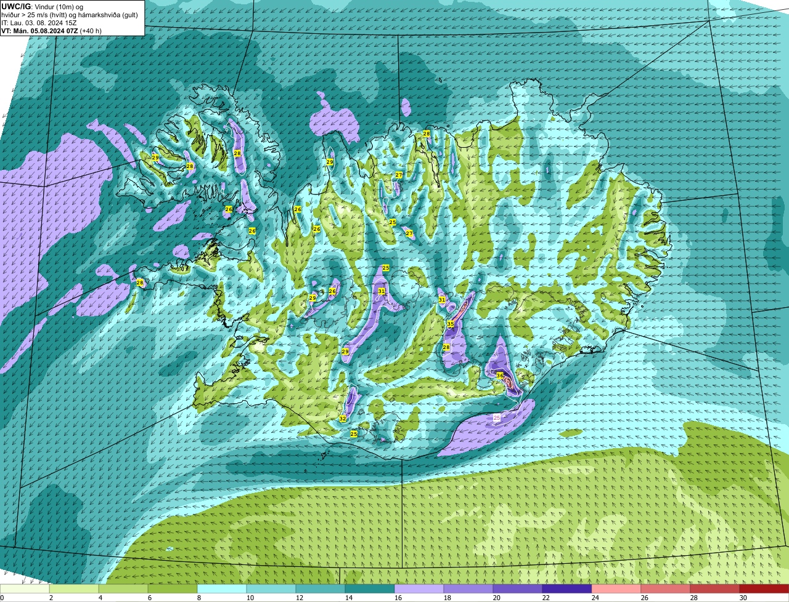The image size is (789, 602).
Task: Pick the pale 0–2 legend color swatch
Action: tap(25, 589)
